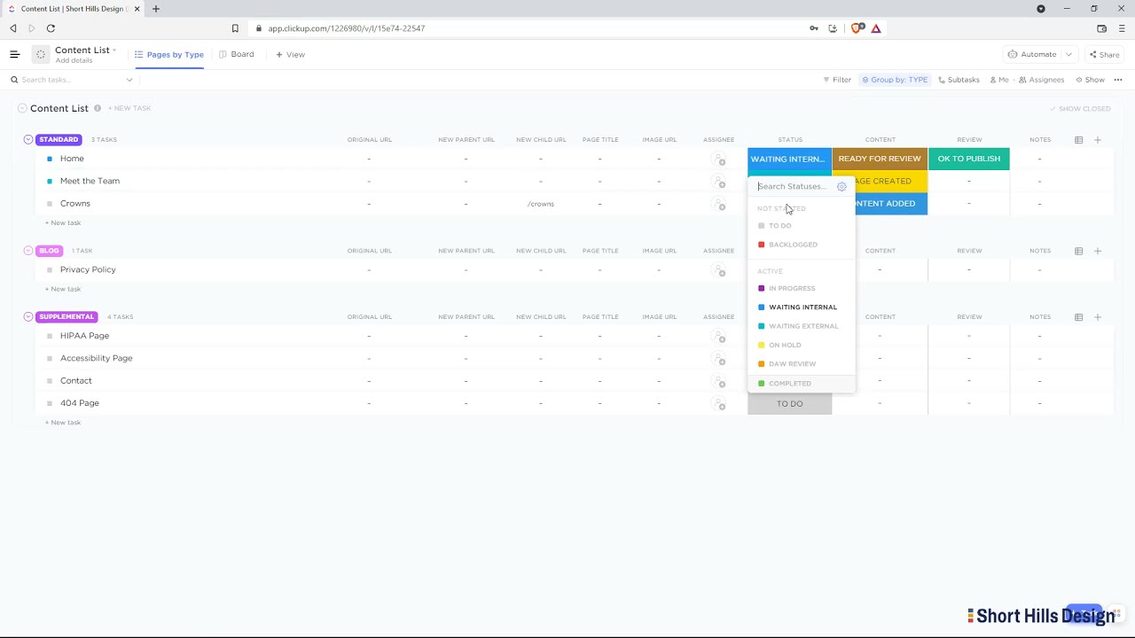Open a new browser tab
The height and width of the screenshot is (638, 1135).
point(156,9)
